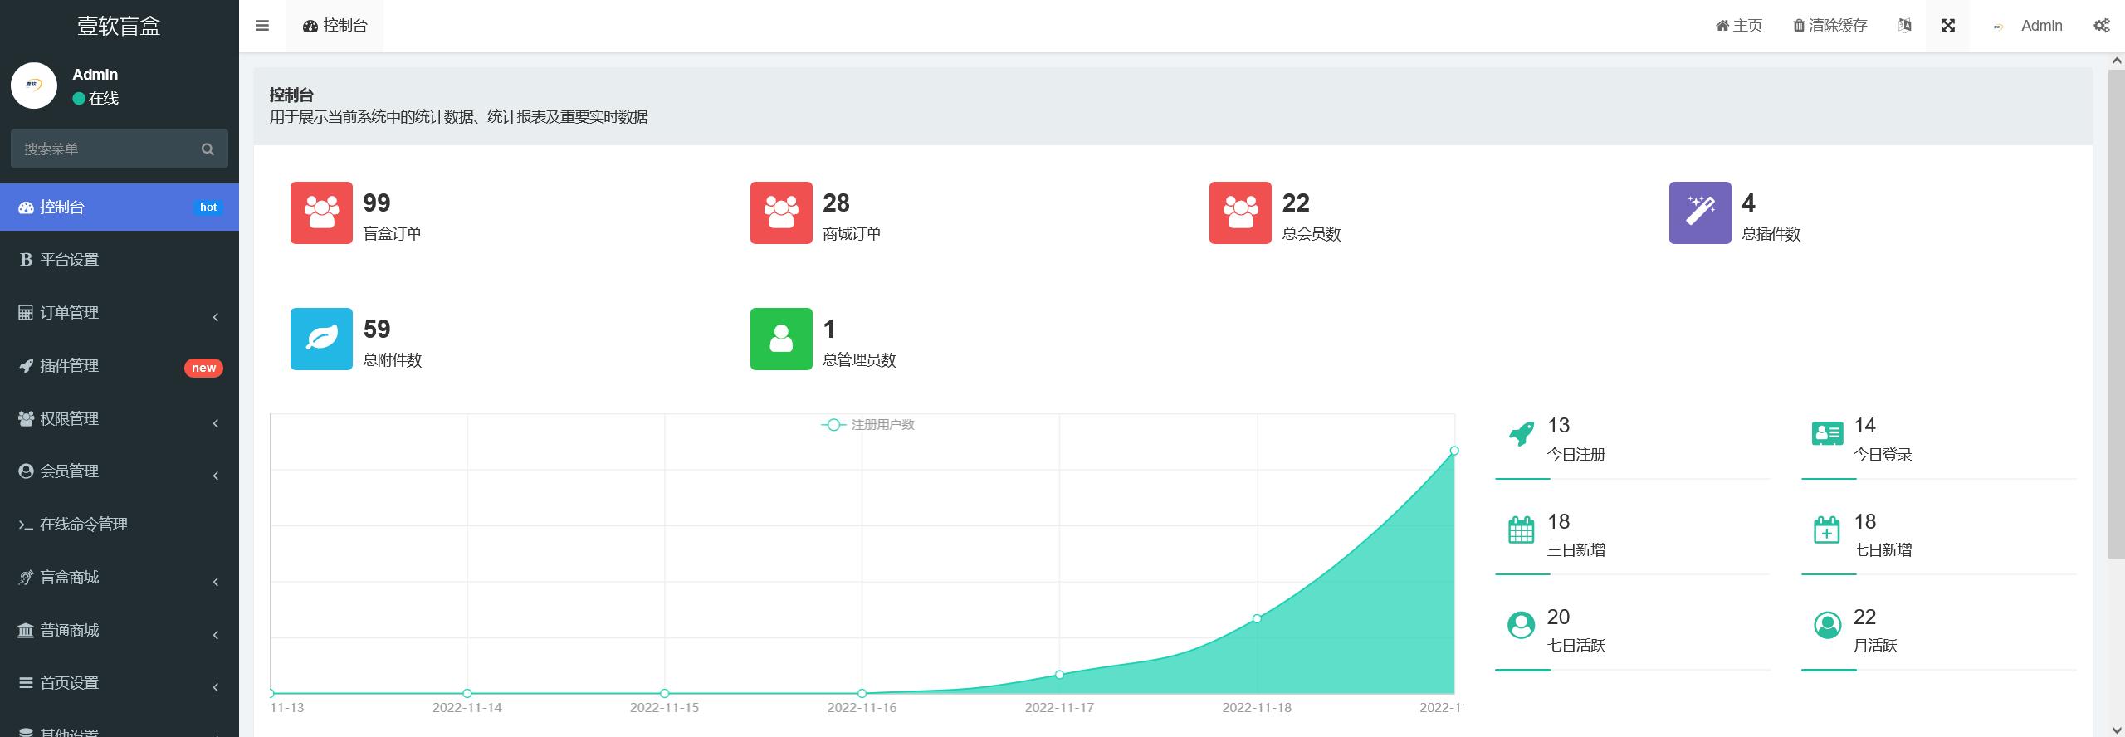
Task: Click the chart data point for 2022-11-18
Action: pos(1257,618)
